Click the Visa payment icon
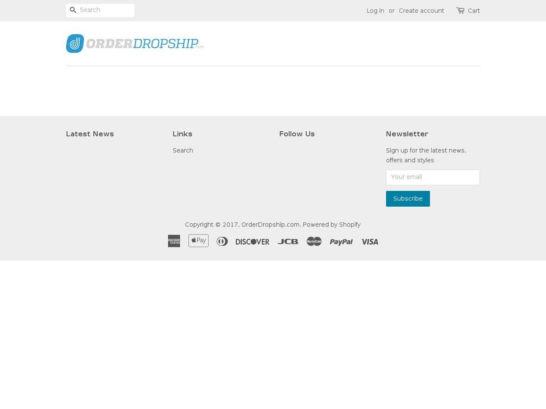The height and width of the screenshot is (409, 546). (x=370, y=241)
